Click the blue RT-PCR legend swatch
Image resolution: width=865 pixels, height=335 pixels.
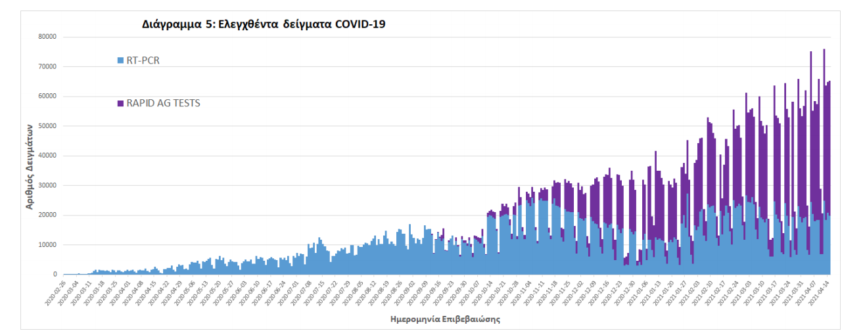coord(120,60)
